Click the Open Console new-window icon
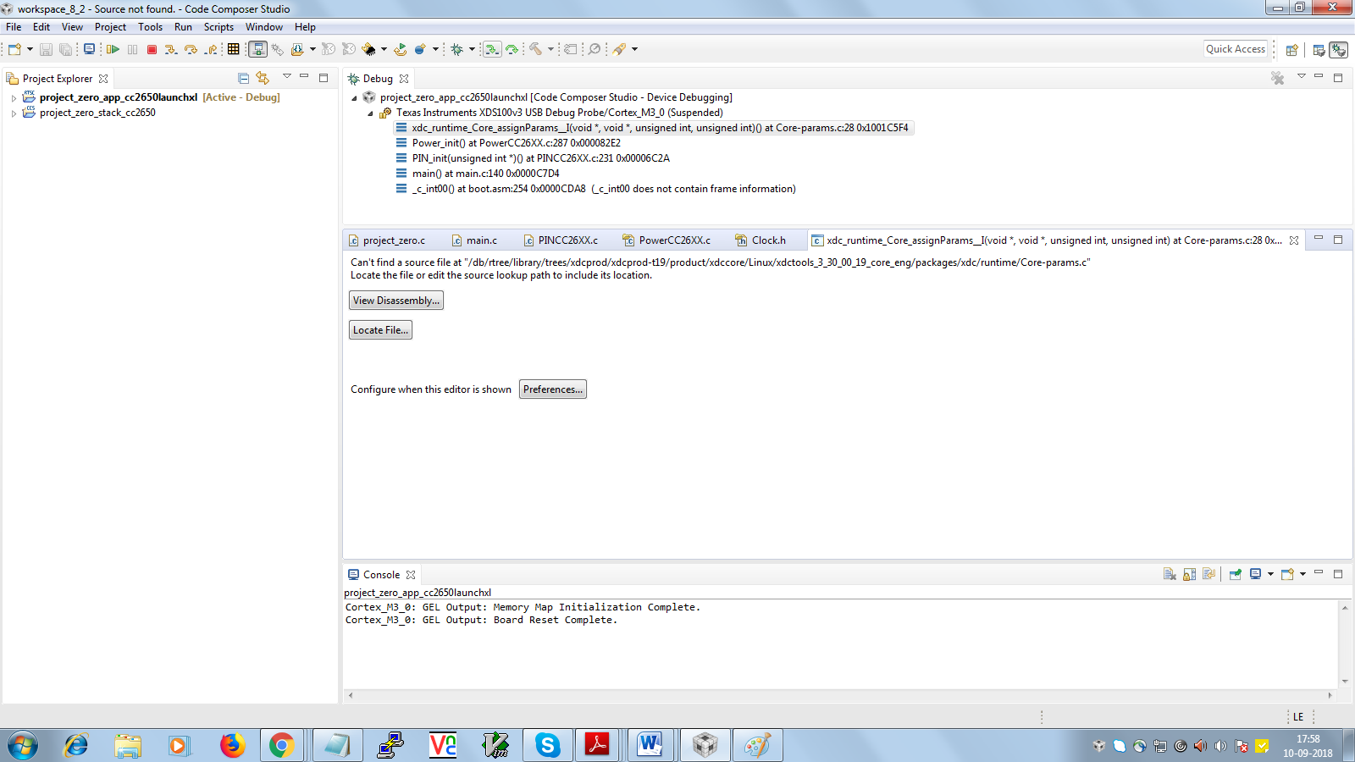Image resolution: width=1355 pixels, height=762 pixels. click(x=1287, y=574)
